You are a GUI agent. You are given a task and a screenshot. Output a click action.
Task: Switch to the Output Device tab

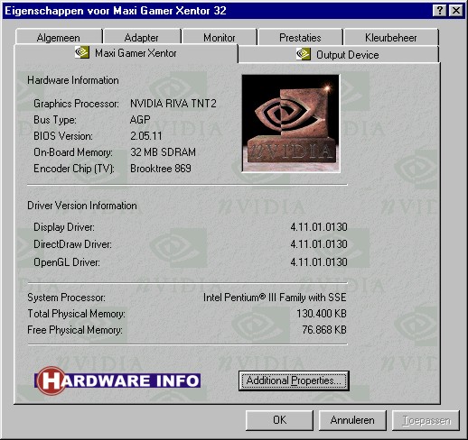tap(338, 55)
